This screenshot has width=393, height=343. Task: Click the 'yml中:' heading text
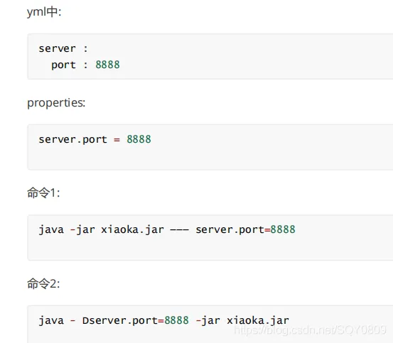click(x=44, y=12)
